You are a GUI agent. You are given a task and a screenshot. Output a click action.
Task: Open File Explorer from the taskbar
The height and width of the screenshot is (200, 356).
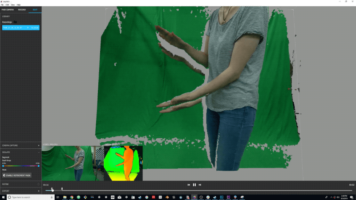(65, 197)
